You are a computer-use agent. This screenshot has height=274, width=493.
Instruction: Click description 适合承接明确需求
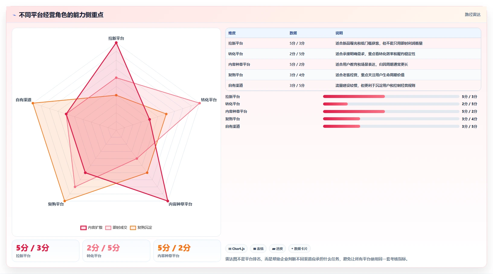pyautogui.click(x=375, y=54)
